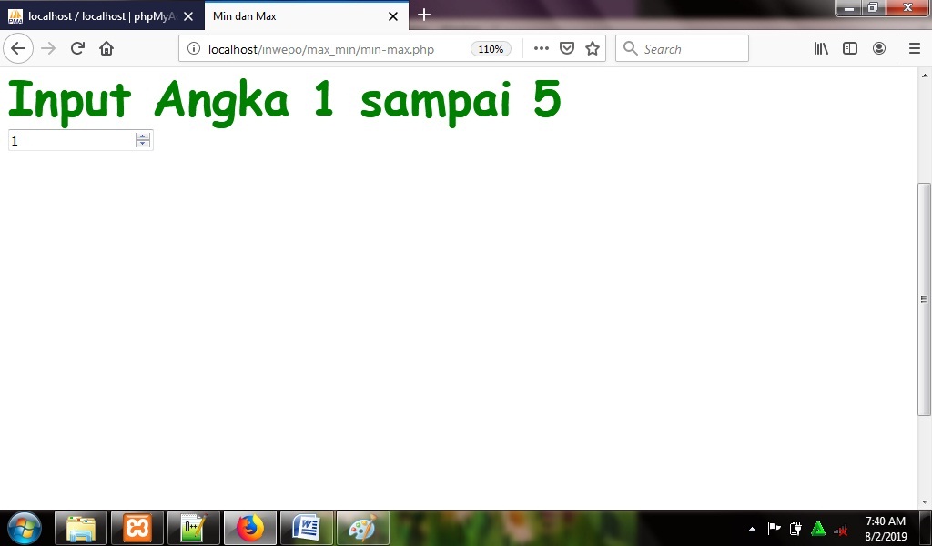The height and width of the screenshot is (546, 932).
Task: Open the Firefox account icon
Action: [879, 49]
